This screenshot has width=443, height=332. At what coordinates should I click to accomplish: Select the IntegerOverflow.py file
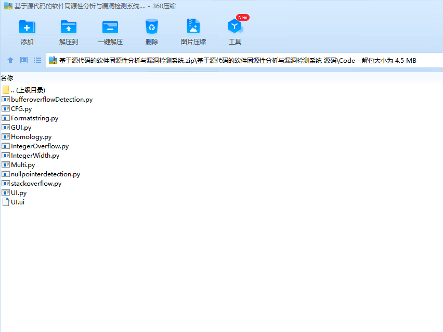(x=35, y=146)
